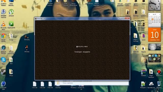Open the uTorrent desktop shortcut
This screenshot has width=163, height=92.
11,13
